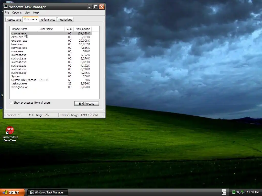Sort by Mem Usage column header
This screenshot has width=262, height=196.
point(83,29)
